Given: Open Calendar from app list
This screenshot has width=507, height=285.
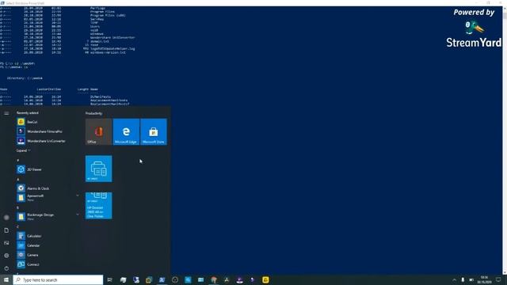Looking at the screenshot, I should click(x=47, y=245).
